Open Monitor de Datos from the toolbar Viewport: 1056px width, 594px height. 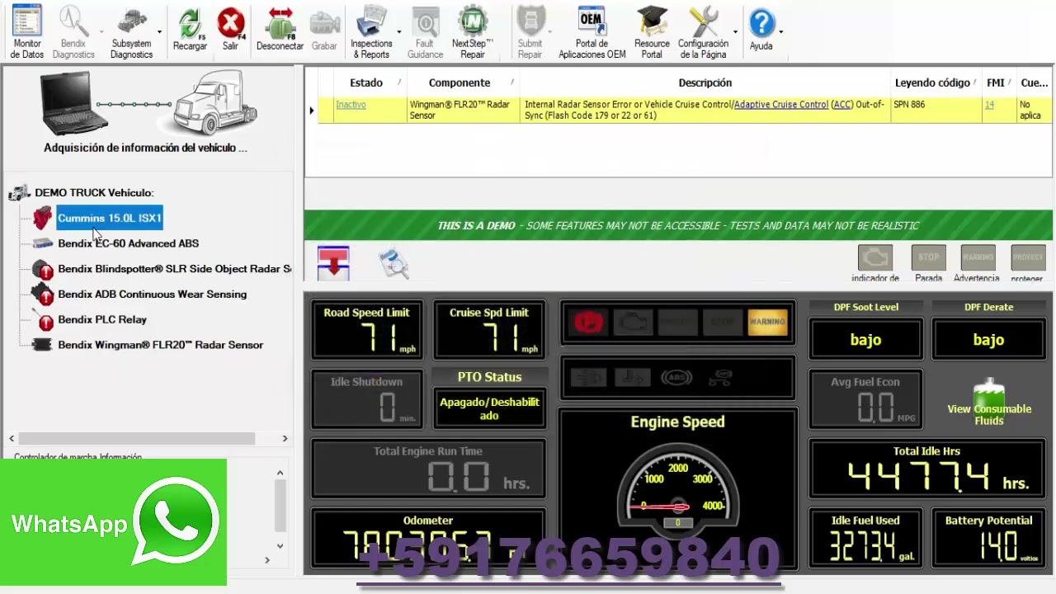(26, 31)
